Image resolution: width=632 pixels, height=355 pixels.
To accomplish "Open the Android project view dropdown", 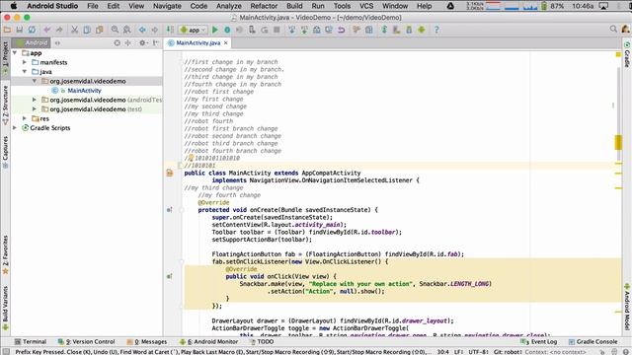I will [x=32, y=42].
